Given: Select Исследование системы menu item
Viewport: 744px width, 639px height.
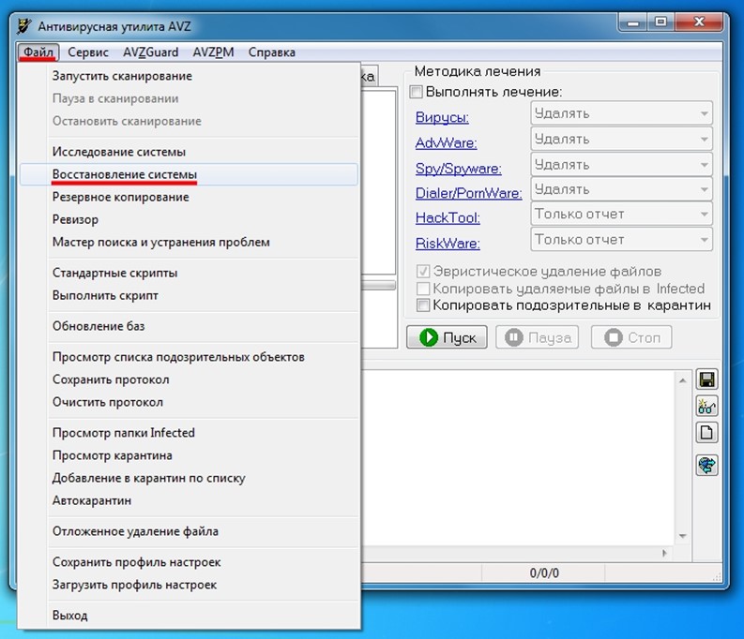Looking at the screenshot, I should point(189,152).
